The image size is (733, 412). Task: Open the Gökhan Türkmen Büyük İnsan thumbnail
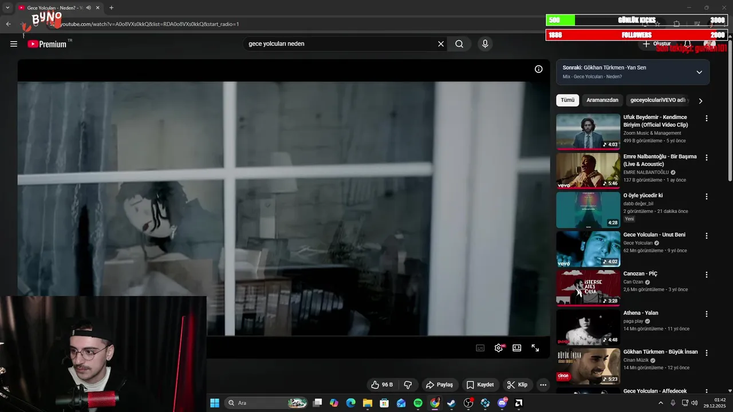588,366
